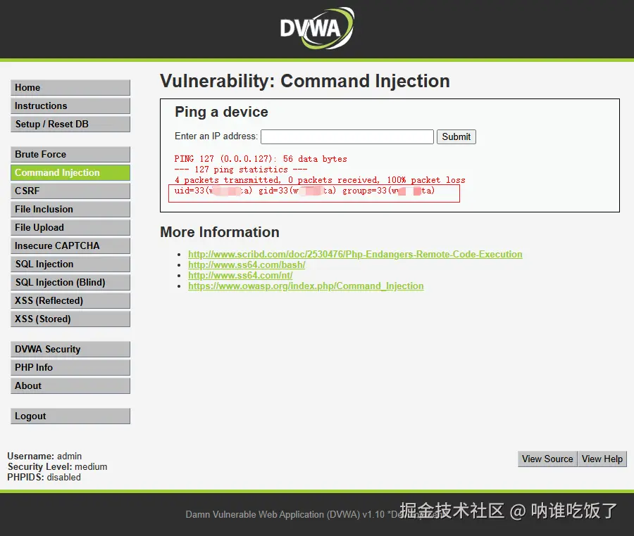Click the 'More Information' heading
Screen dimensions: 634x536
coord(220,232)
